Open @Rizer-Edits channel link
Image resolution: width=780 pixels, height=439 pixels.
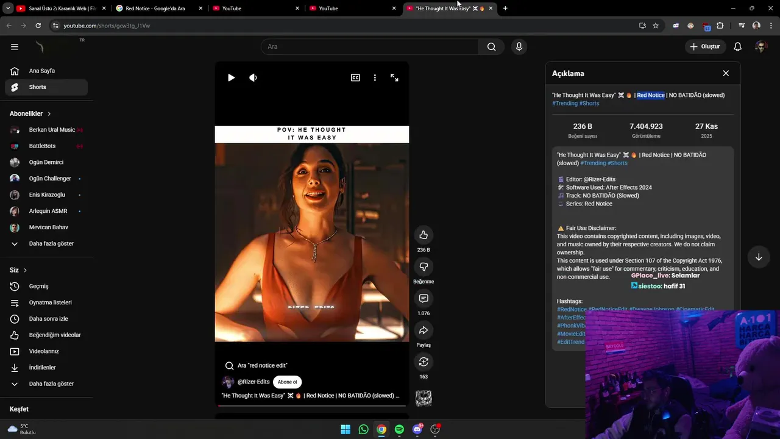coord(253,382)
